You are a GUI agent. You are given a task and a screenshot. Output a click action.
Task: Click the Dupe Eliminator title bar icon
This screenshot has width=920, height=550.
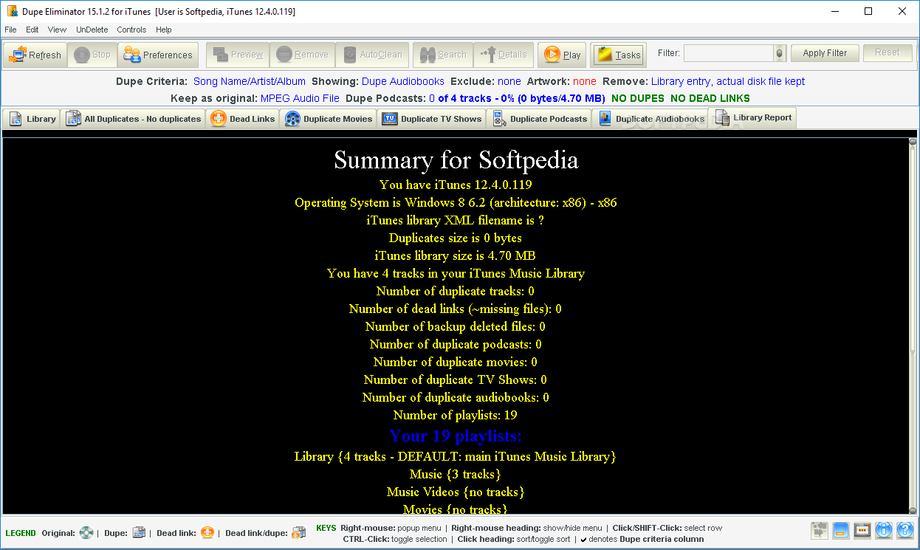point(11,11)
